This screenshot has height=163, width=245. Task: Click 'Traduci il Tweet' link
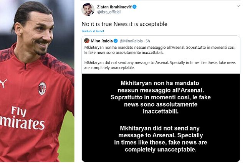click(93, 31)
